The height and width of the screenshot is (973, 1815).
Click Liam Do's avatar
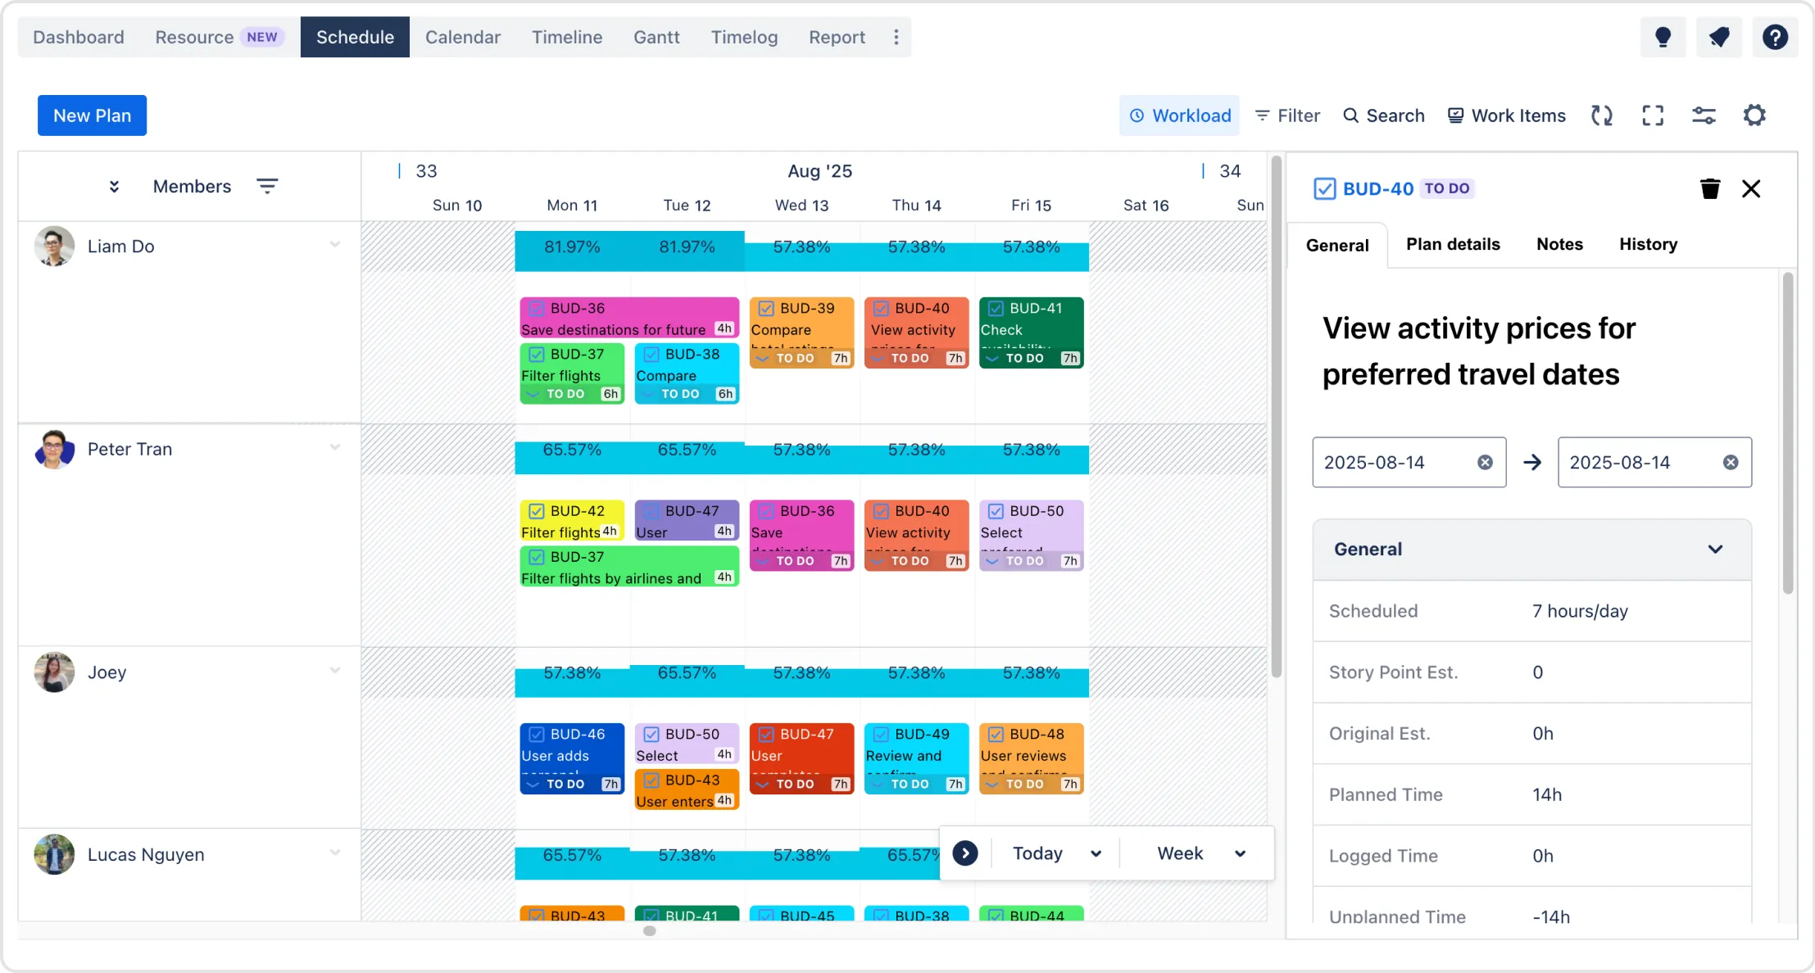54,246
